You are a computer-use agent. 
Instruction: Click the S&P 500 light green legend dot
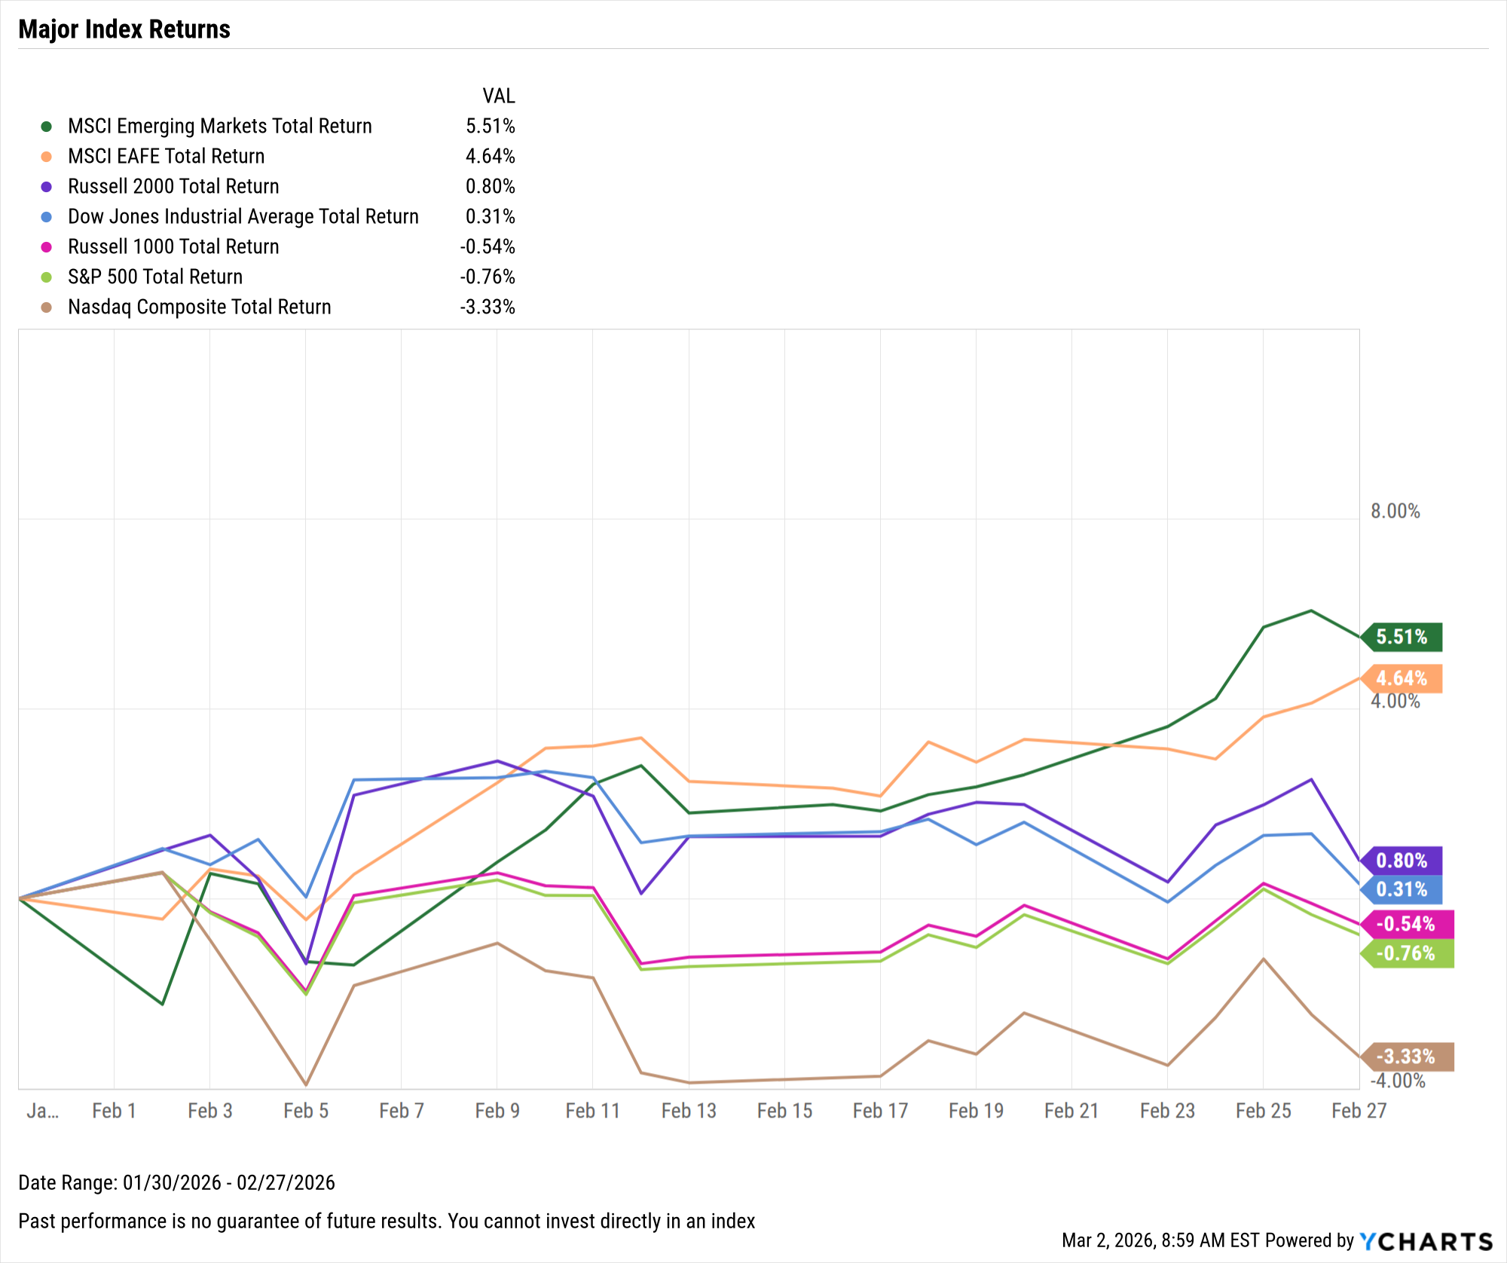[x=46, y=277]
